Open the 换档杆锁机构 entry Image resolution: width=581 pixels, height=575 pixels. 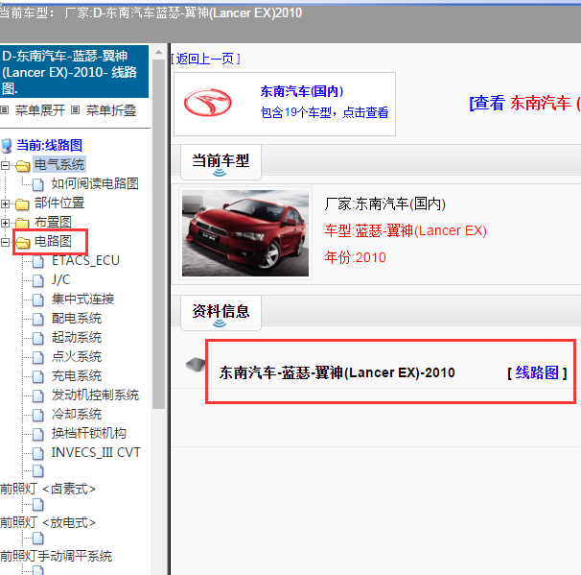[89, 433]
